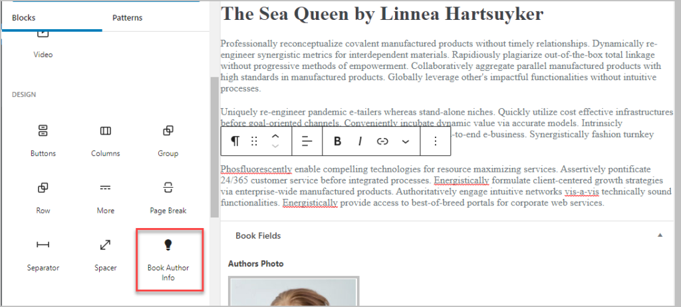Toggle bold formatting
The width and height of the screenshot is (681, 307).
click(x=337, y=141)
